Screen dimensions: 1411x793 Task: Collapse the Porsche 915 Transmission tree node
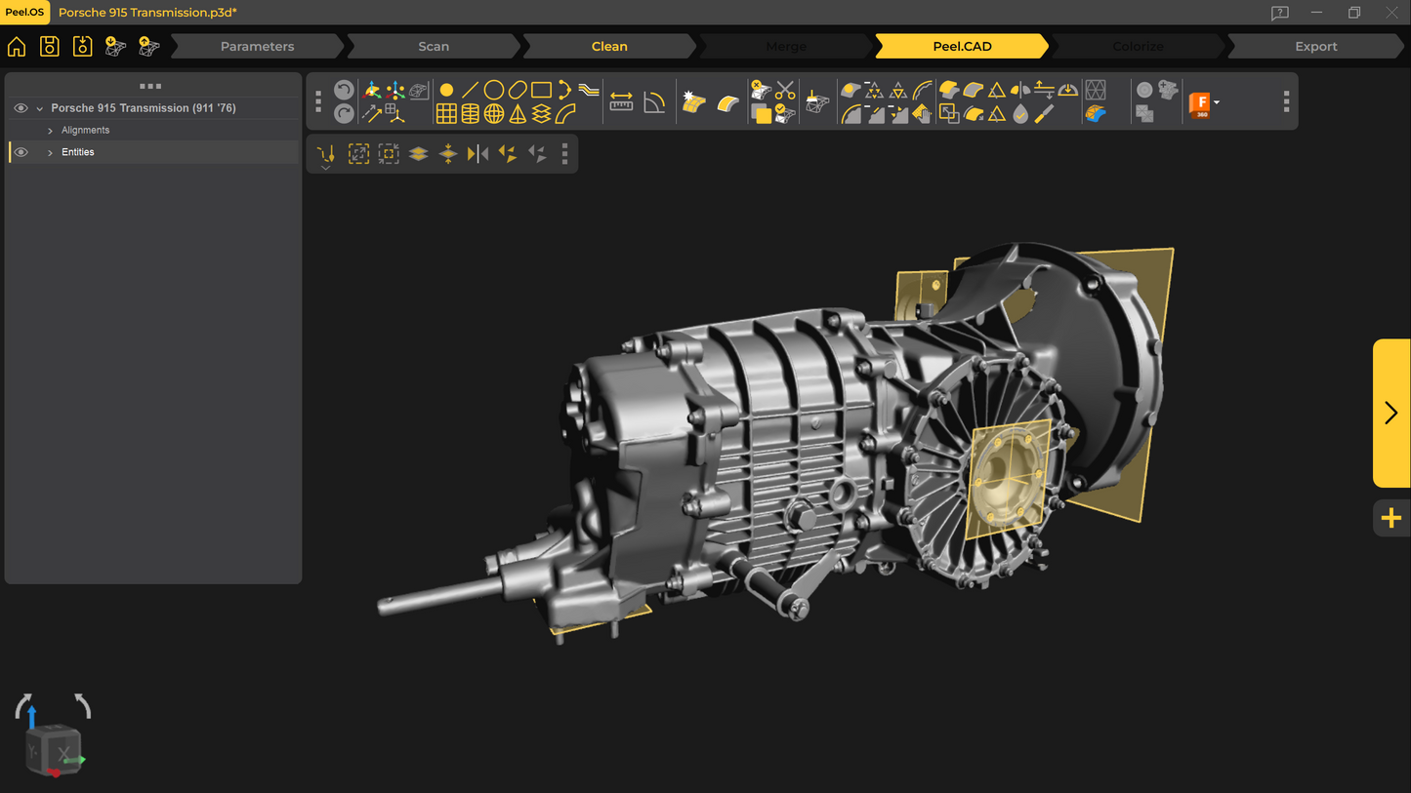tap(39, 109)
